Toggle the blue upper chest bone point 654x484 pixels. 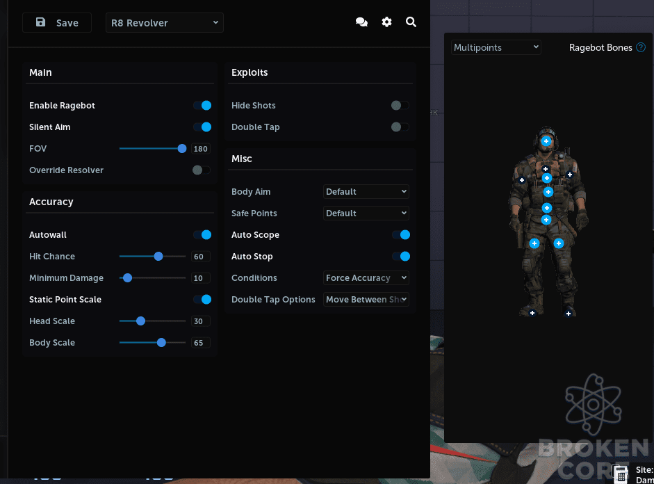547,178
